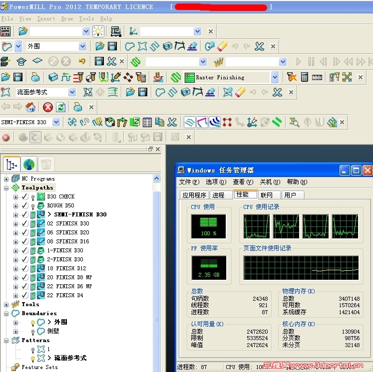Open the Raster Finishing strategy dropdown

[x=275, y=77]
